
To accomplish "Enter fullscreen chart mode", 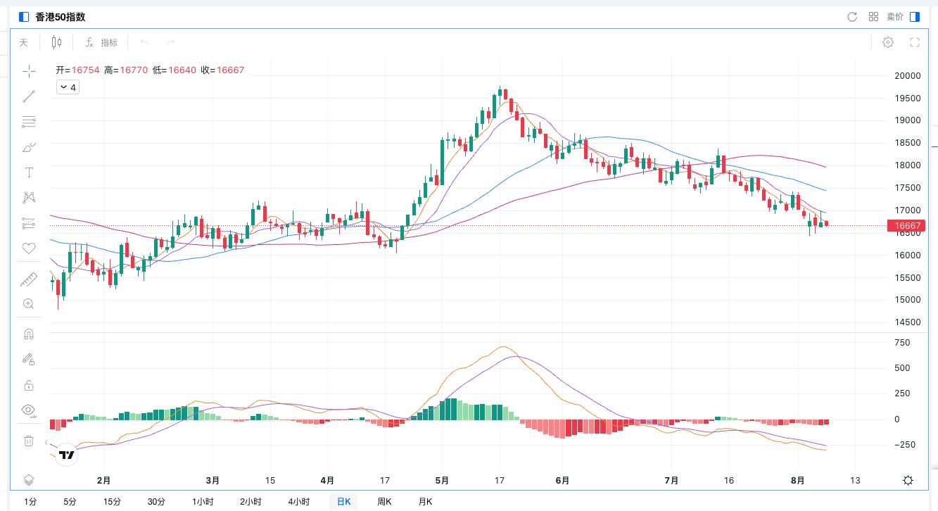I will pyautogui.click(x=915, y=43).
